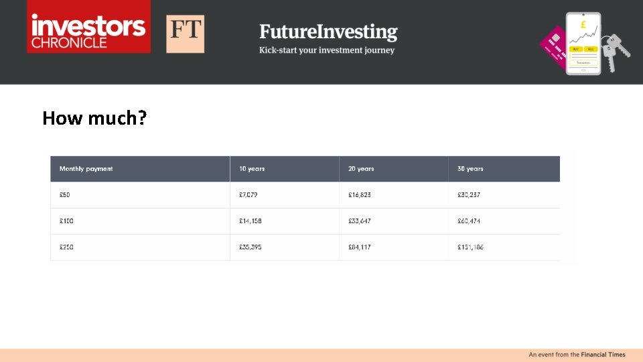Click the '10 years' column header
Screen dimensions: 643x362
pos(252,169)
